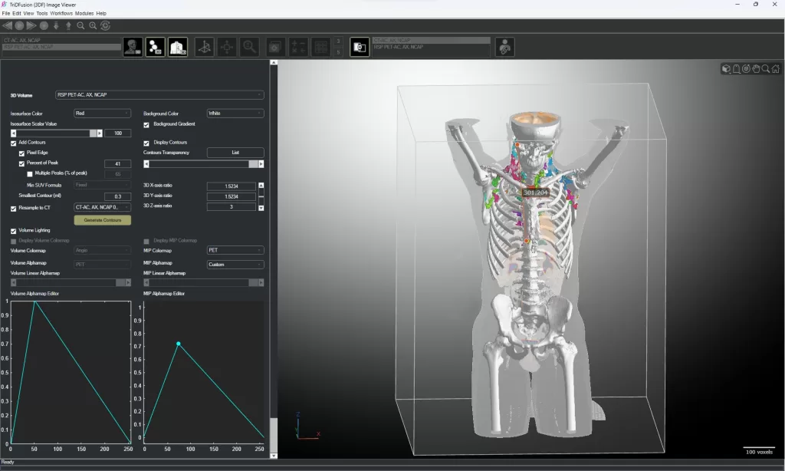785x471 pixels.
Task: Click the rotate 3D icon in viewport toolbar
Action: (746, 69)
